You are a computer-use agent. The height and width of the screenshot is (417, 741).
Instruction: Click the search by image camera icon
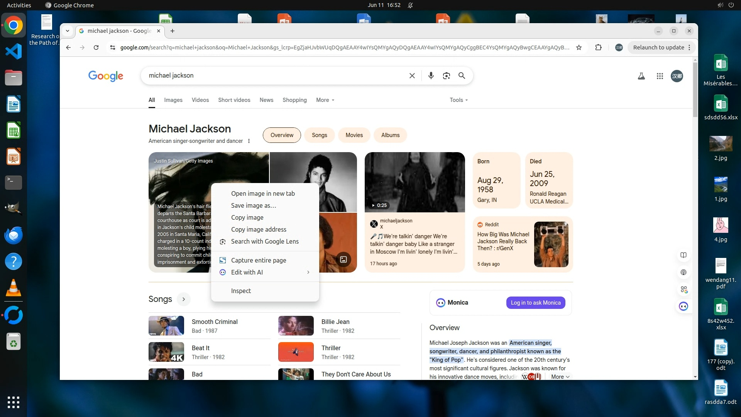[446, 76]
